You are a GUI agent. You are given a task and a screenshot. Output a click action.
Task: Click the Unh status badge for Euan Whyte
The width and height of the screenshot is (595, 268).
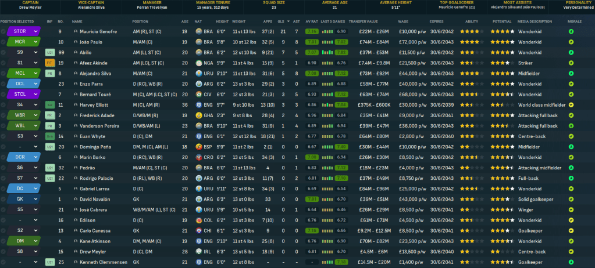(49, 136)
